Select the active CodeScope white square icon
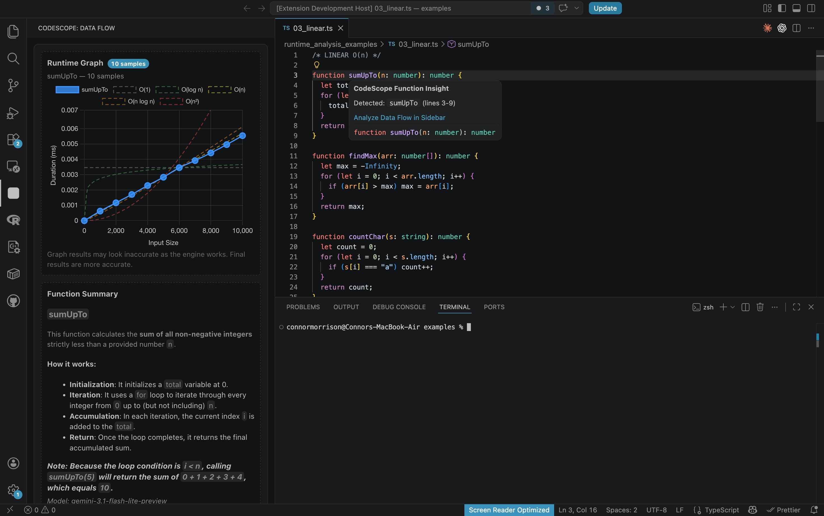The width and height of the screenshot is (824, 516). pos(13,193)
